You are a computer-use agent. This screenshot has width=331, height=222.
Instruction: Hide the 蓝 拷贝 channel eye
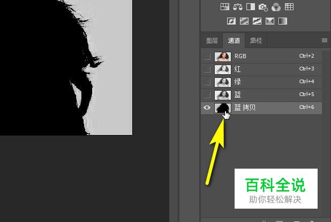click(x=207, y=107)
